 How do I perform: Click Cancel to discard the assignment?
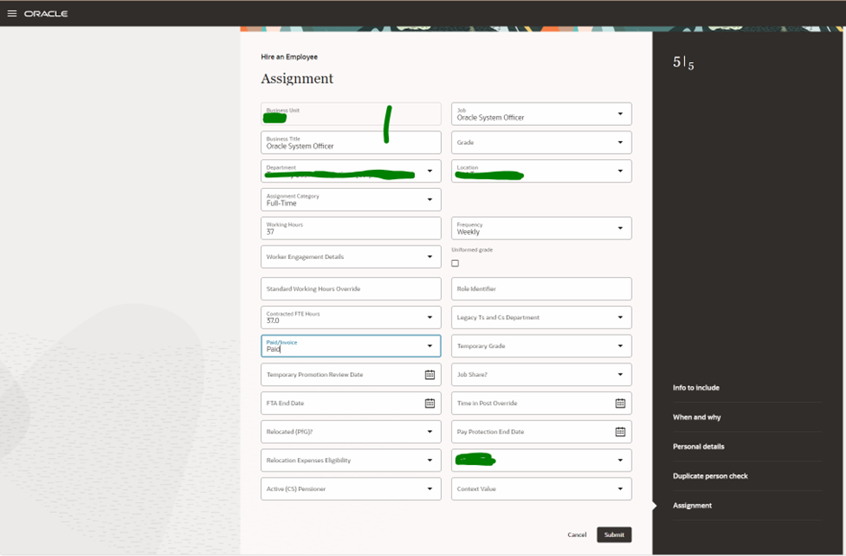[576, 534]
